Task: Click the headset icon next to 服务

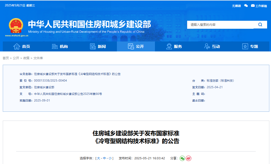Action: click(169, 46)
